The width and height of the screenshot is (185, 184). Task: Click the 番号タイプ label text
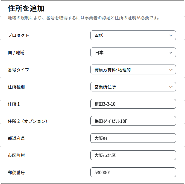[18, 70]
